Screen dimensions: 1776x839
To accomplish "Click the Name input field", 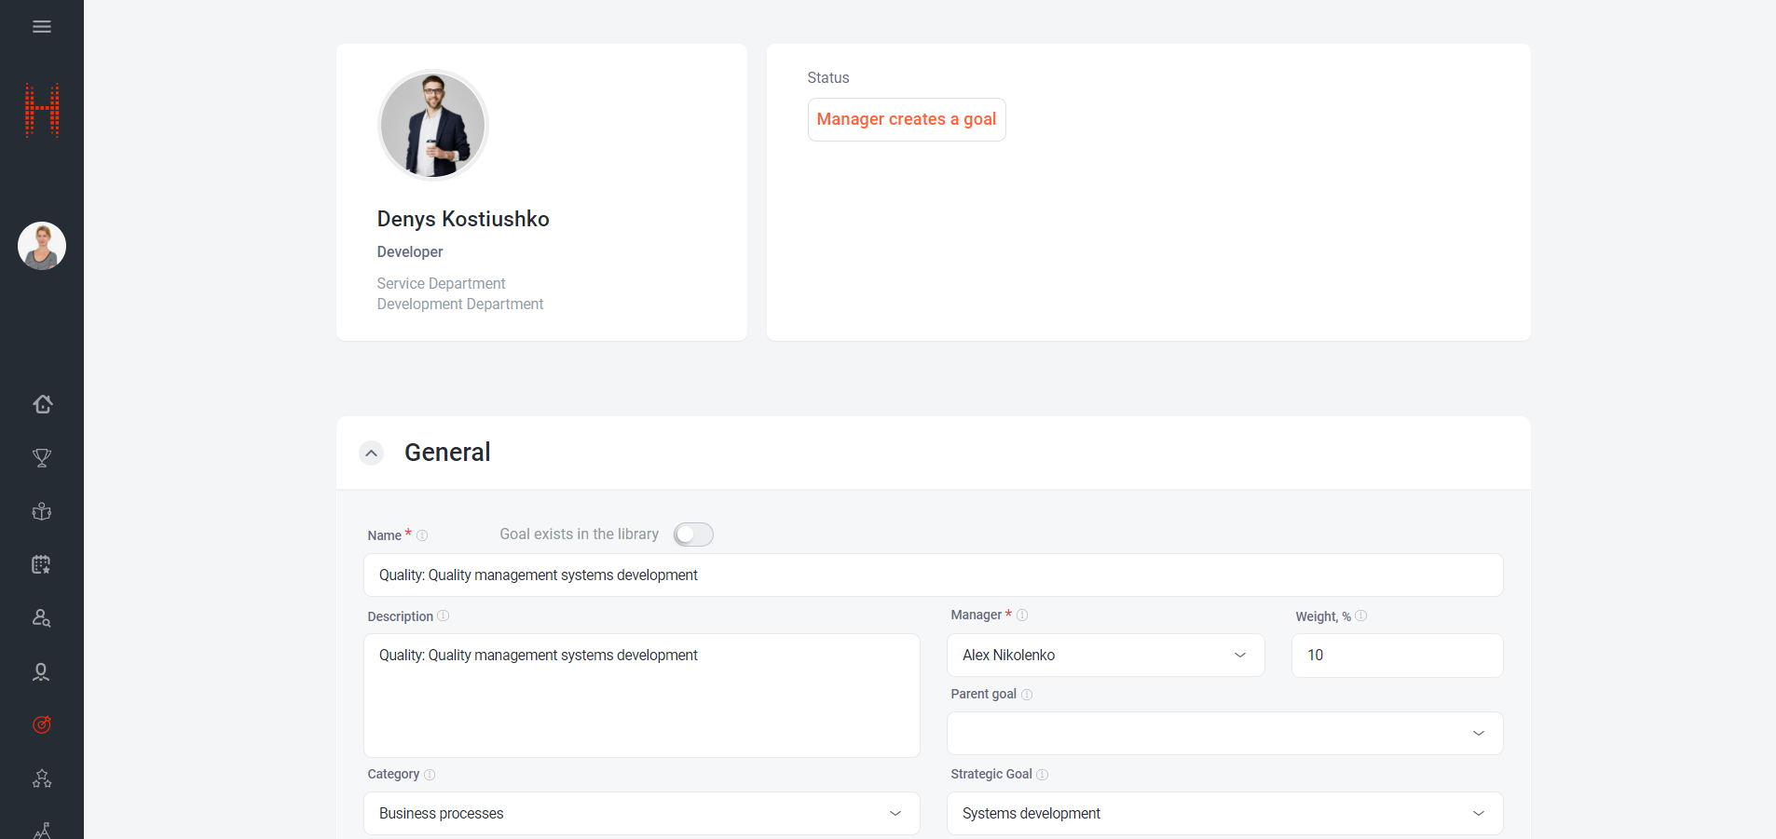I will 932,575.
